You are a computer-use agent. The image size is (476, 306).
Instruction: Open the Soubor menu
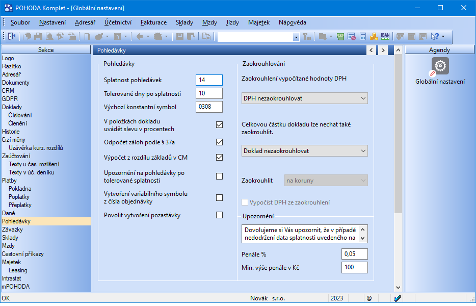20,22
